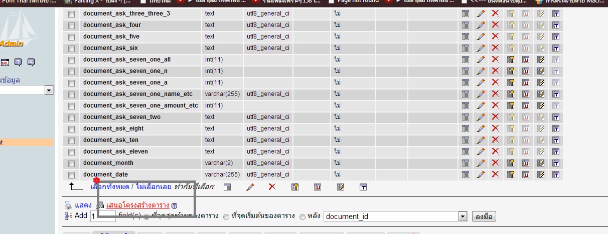Image resolution: width=608 pixels, height=234 pixels.
Task: Edit the document_ask_three_three_3 field
Action: (481, 13)
